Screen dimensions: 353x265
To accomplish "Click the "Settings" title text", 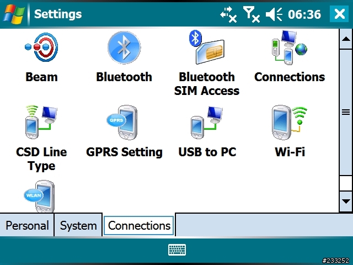I will [58, 14].
